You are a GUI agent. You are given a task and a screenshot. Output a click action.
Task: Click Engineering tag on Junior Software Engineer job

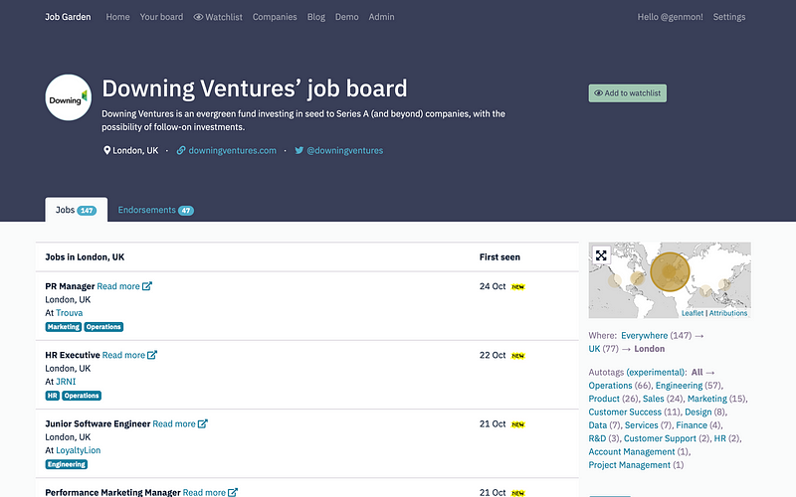coord(67,464)
